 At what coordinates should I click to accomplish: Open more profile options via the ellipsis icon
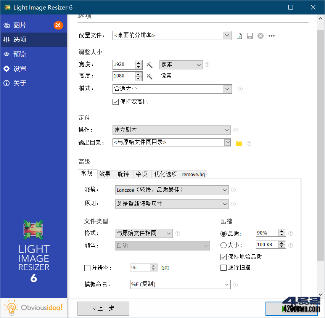click(x=271, y=35)
